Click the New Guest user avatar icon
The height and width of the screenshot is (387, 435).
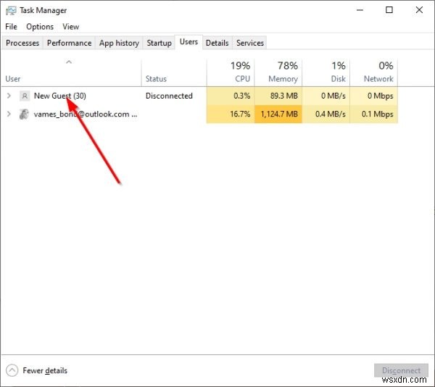click(25, 96)
